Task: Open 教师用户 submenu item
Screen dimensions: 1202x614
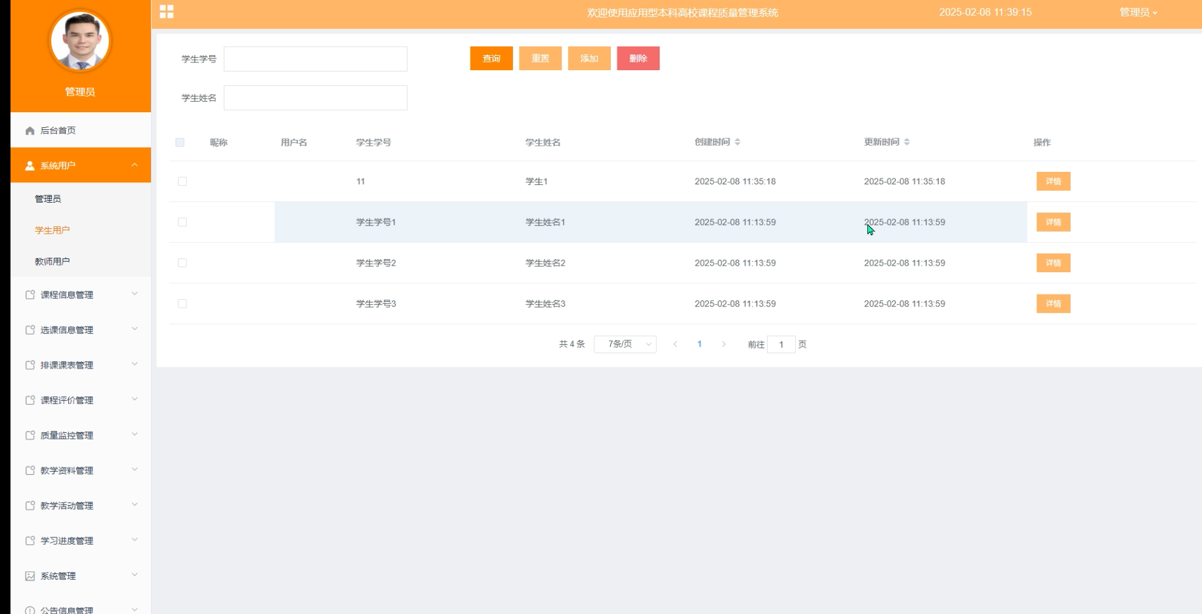Action: 81,261
